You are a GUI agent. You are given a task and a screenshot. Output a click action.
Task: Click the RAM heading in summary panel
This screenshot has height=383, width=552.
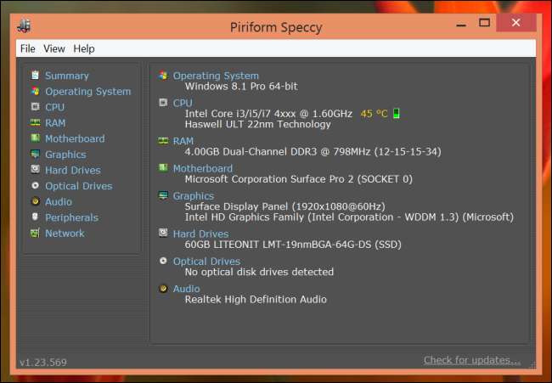pyautogui.click(x=183, y=141)
